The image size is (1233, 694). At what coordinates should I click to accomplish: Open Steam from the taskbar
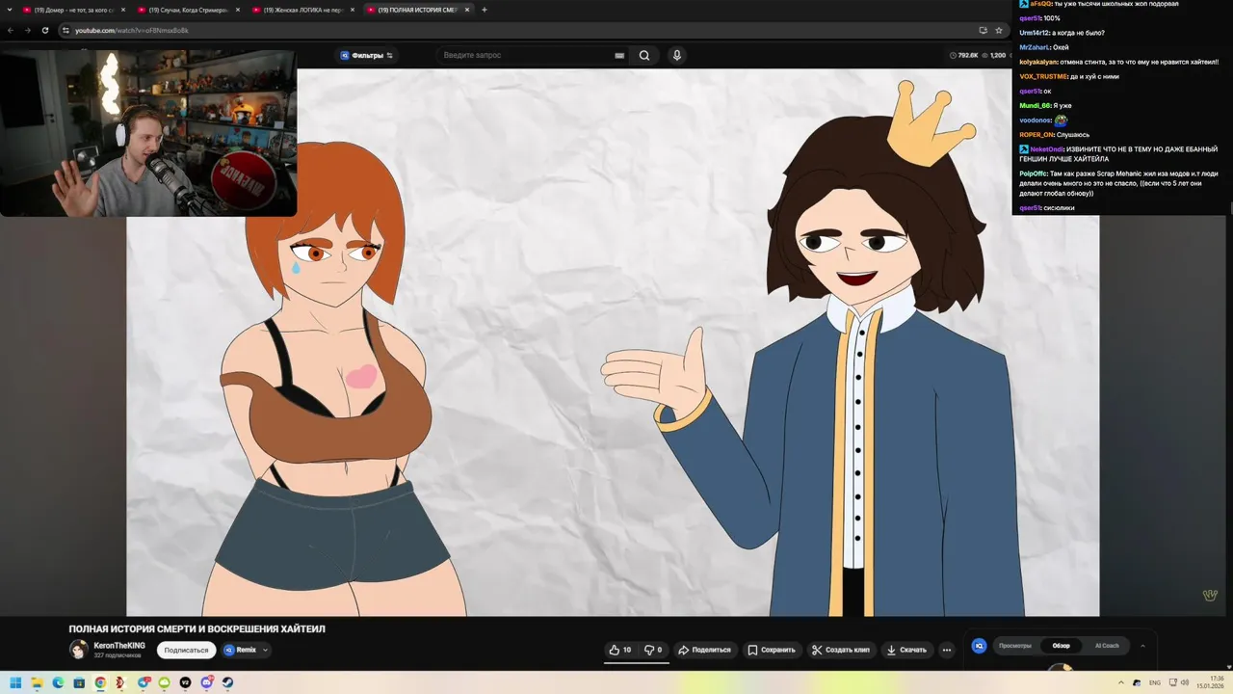tap(227, 682)
